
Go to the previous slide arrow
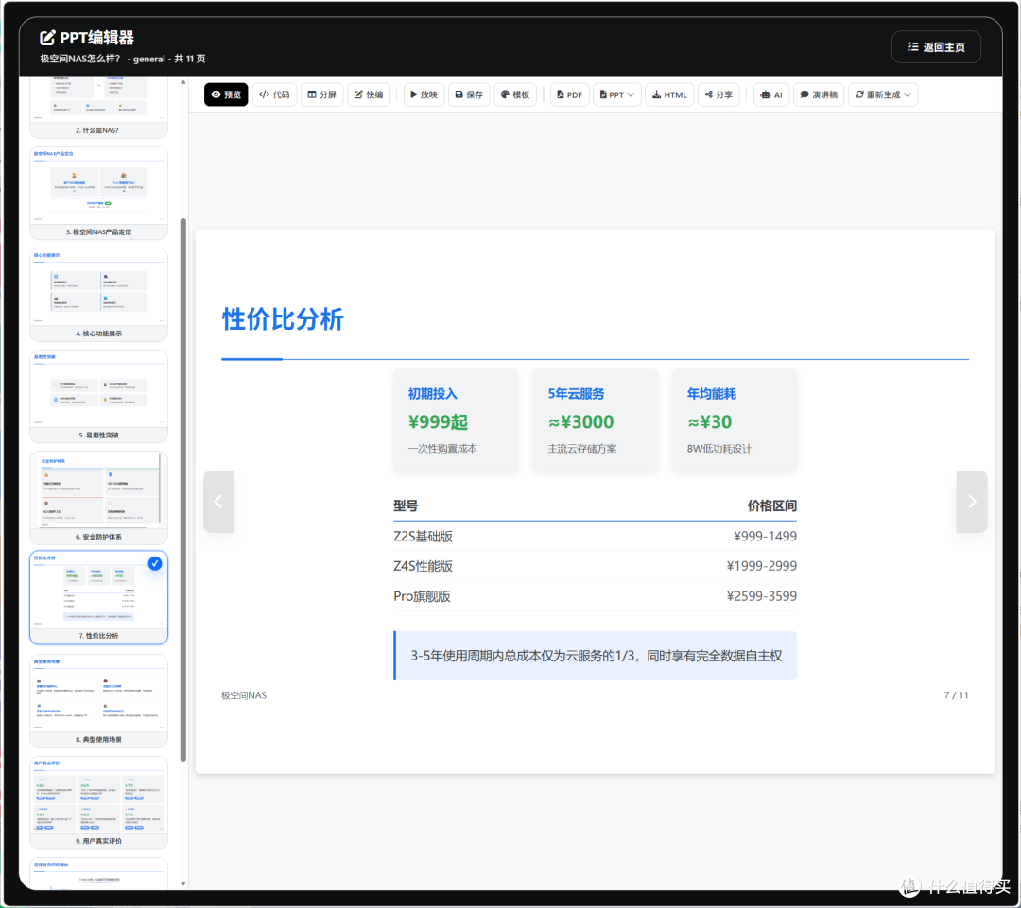pos(218,501)
